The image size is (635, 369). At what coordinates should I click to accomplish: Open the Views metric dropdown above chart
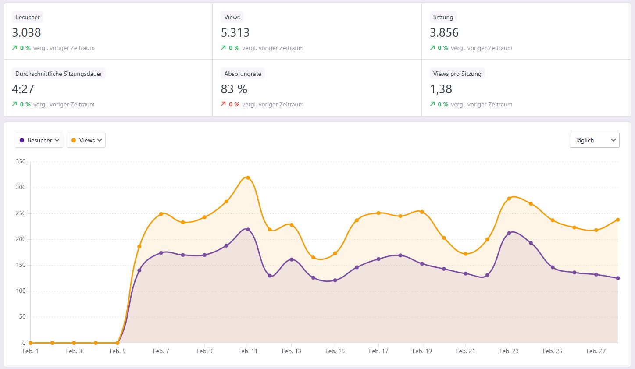86,140
